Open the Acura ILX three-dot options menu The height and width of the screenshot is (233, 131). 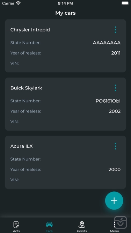click(x=115, y=146)
